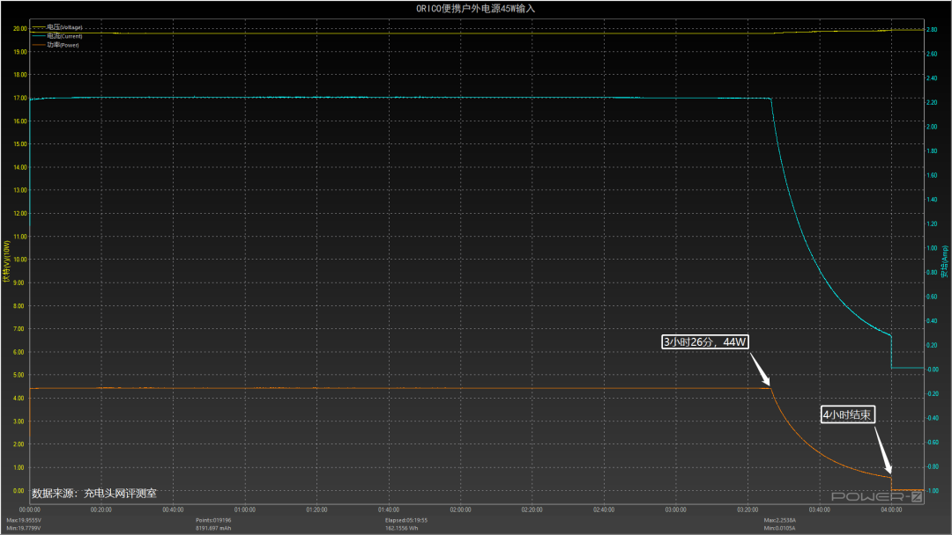Screen dimensions: 952x535
Task: Click the 01:40:00 time axis tick
Action: (389, 509)
